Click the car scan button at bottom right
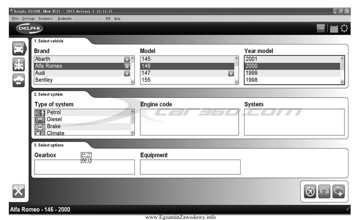The width and height of the screenshot is (361, 220). point(324,191)
